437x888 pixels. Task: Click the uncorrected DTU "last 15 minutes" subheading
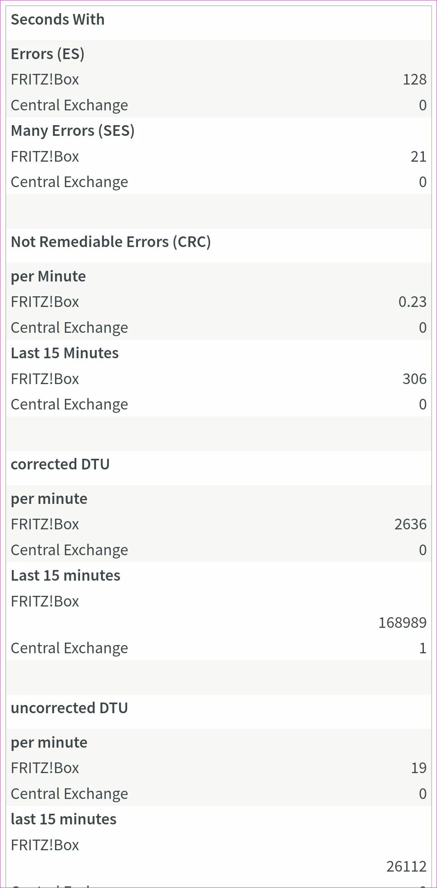[x=64, y=819]
